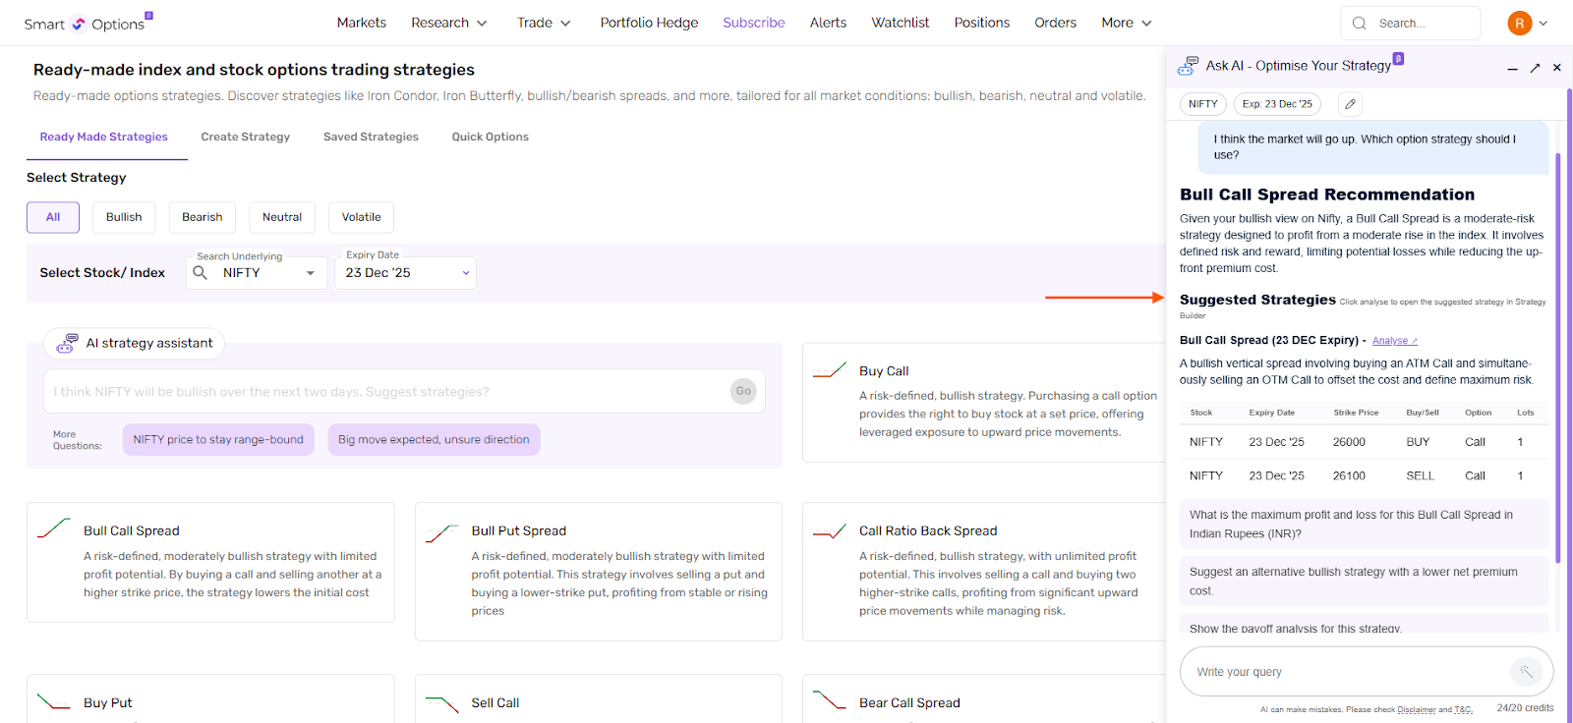This screenshot has height=723, width=1573.
Task: Click the send icon in query box
Action: 1525,672
